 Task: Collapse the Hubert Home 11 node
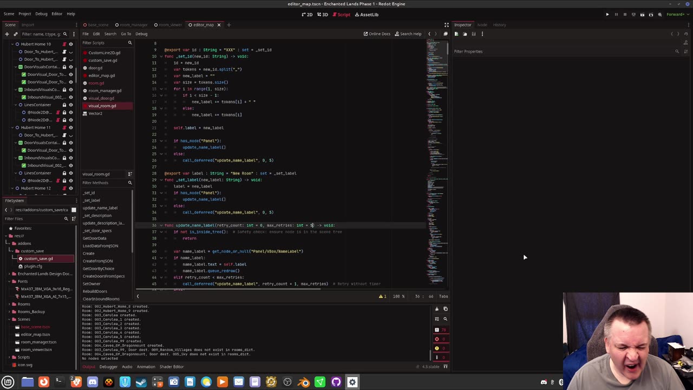(11, 127)
